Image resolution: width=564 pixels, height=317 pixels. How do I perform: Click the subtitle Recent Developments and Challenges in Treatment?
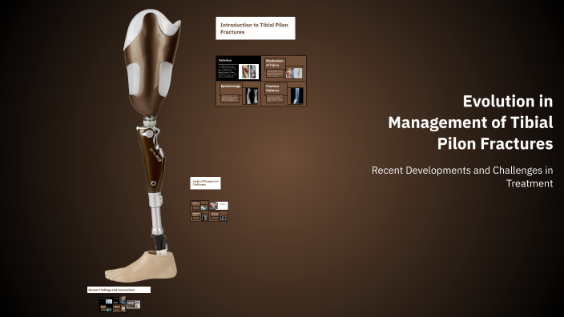tap(462, 176)
